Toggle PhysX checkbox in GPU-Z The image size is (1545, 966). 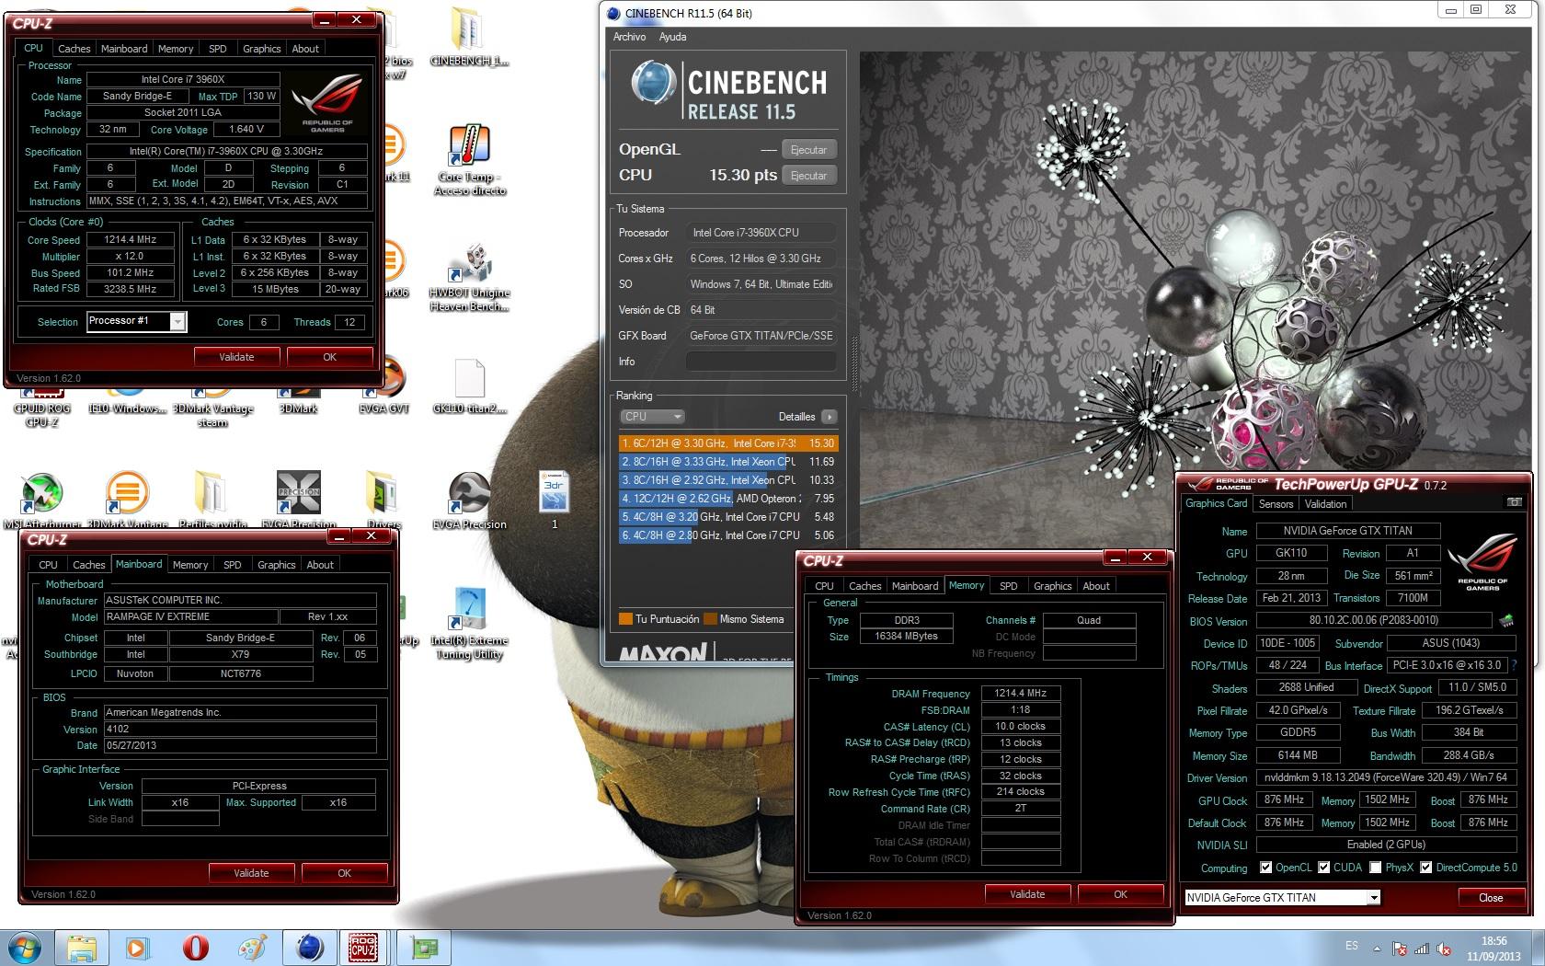coord(1375,868)
